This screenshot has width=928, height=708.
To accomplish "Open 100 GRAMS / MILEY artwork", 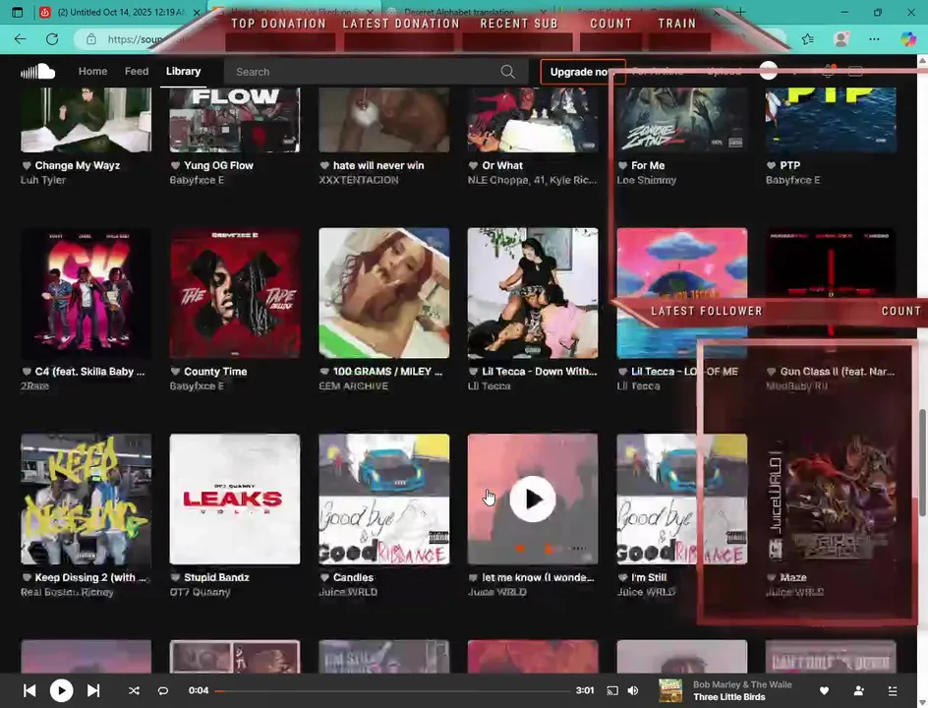I will coord(384,293).
